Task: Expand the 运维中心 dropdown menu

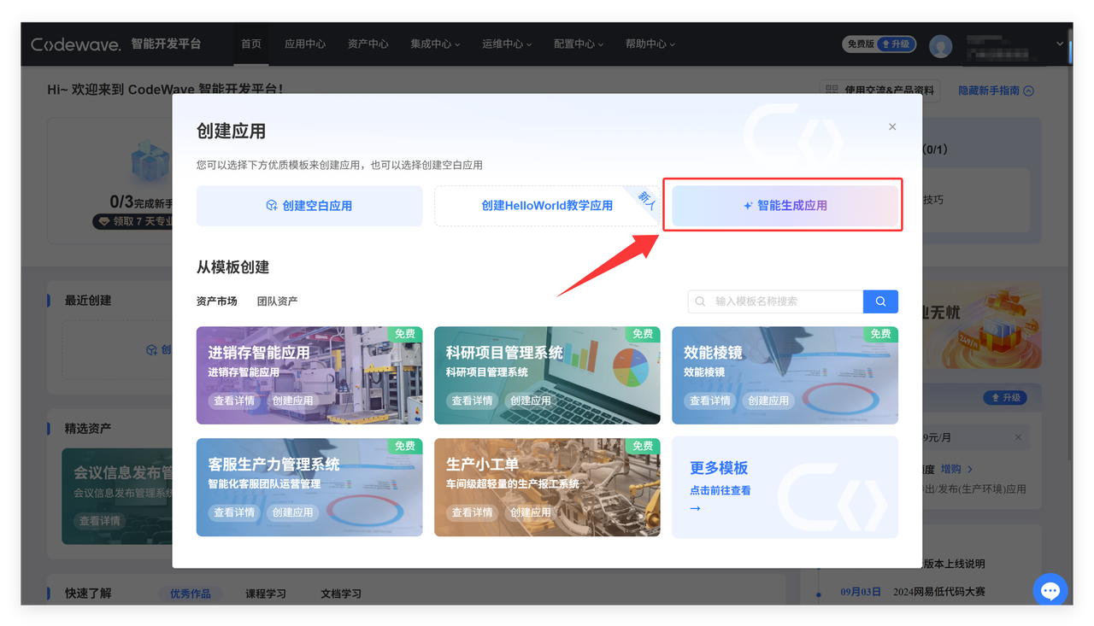Action: click(x=507, y=44)
